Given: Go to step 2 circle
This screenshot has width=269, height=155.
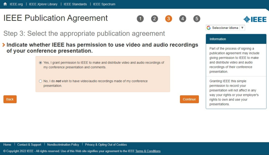Looking at the screenshot, I should coord(154,19).
